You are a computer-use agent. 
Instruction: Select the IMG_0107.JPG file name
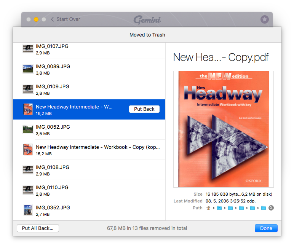tap(52, 46)
